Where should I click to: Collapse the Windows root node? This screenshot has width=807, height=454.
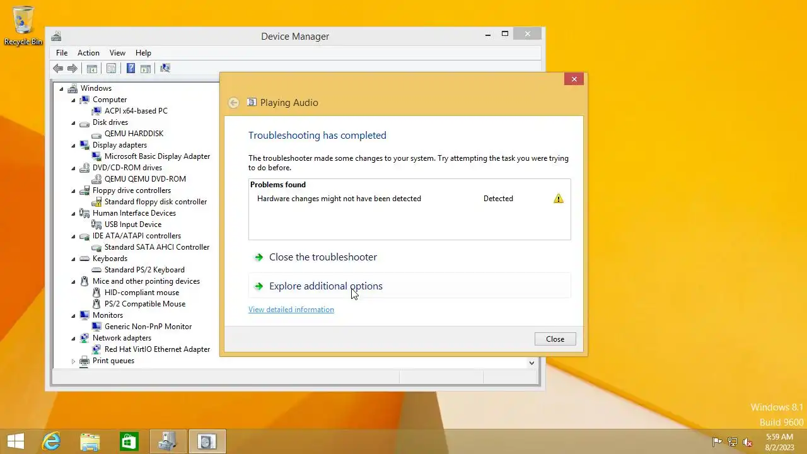[61, 89]
